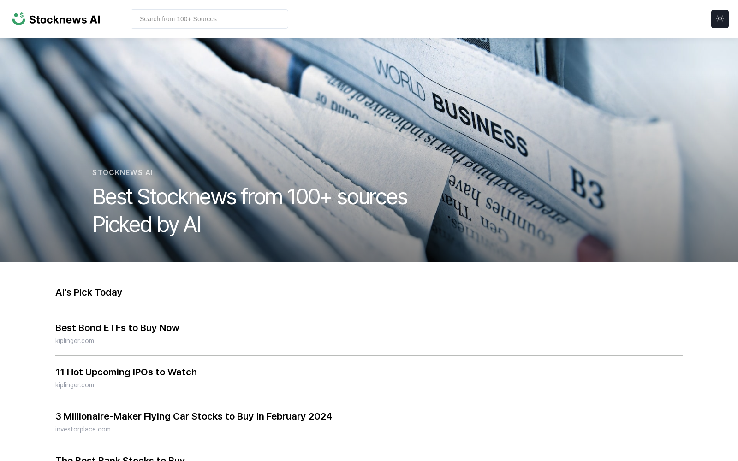Click the hero headline Best Stocknews from 100+ sources

250,211
